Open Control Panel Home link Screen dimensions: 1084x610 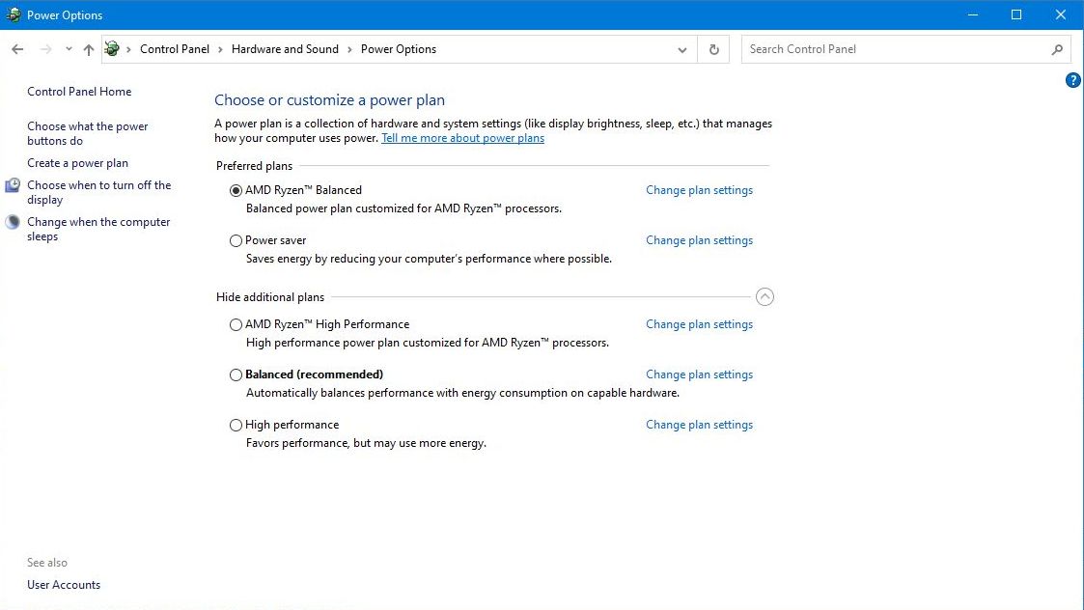pyautogui.click(x=79, y=92)
